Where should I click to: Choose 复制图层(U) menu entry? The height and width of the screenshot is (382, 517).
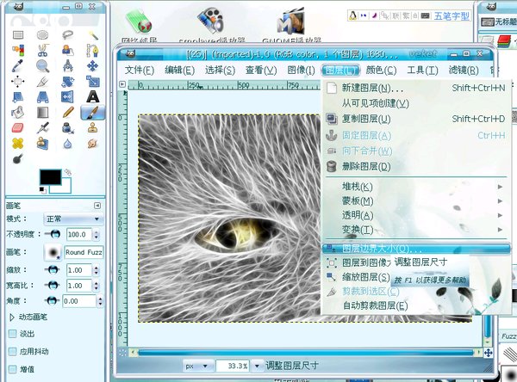(416, 119)
